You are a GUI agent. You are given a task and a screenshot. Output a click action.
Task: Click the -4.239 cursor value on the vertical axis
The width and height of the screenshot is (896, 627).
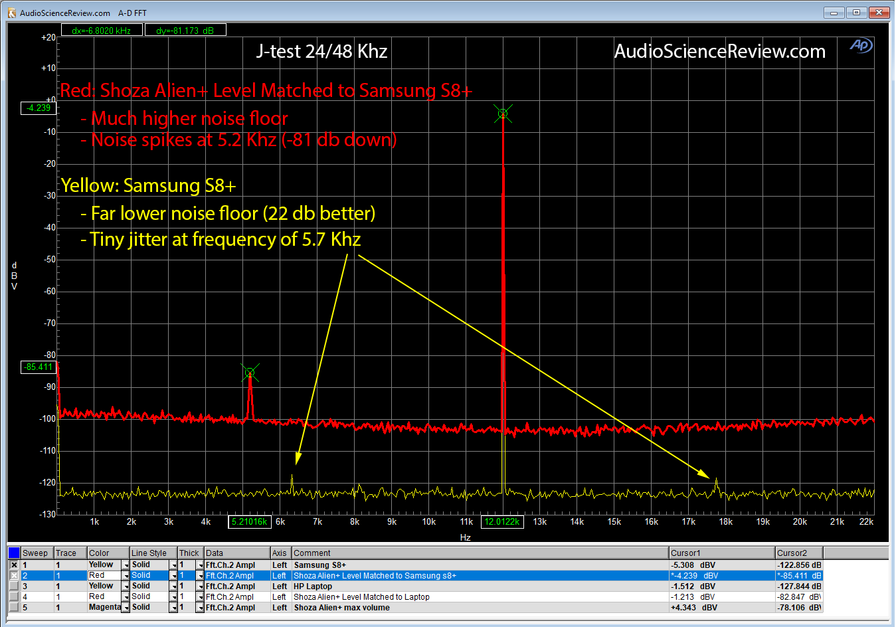tap(39, 108)
